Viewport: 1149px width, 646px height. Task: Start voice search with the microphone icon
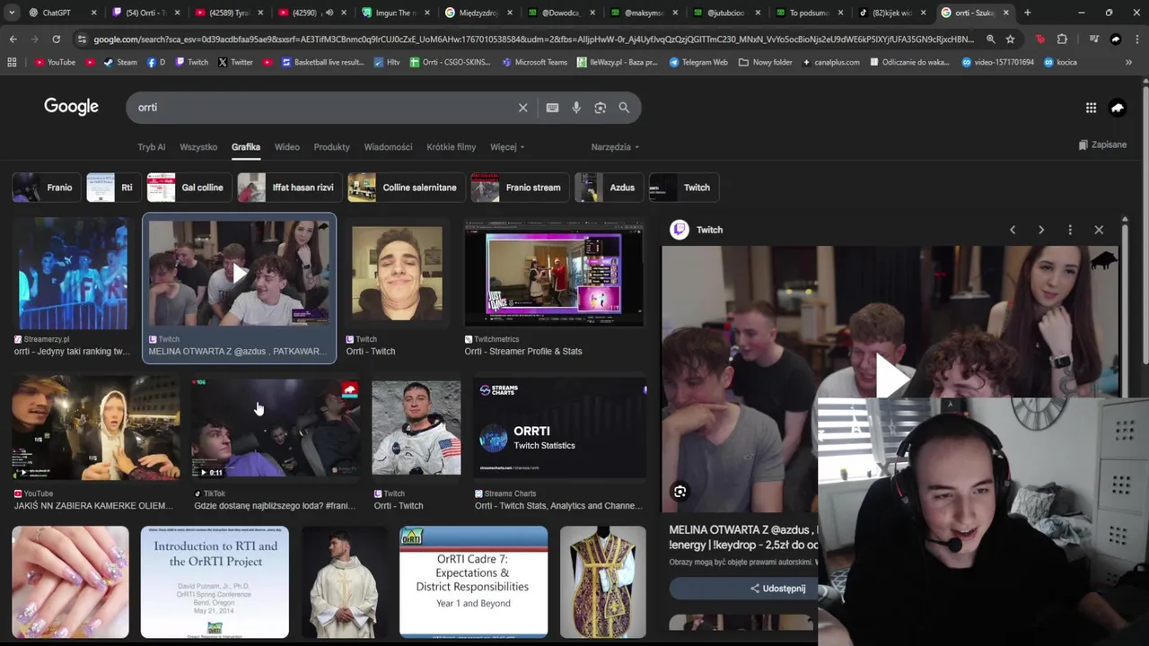576,108
